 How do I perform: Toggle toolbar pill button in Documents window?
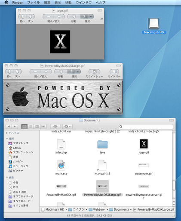(172, 120)
